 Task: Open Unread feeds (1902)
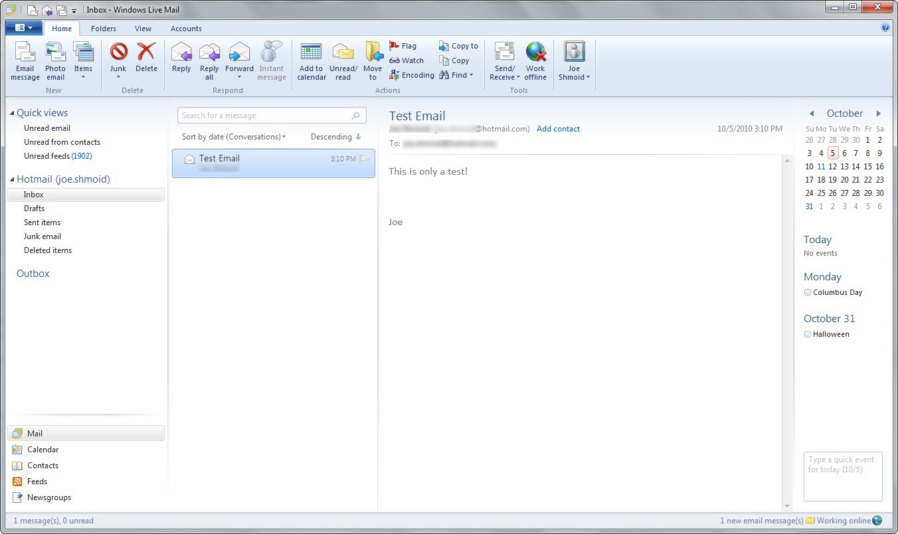coord(58,155)
